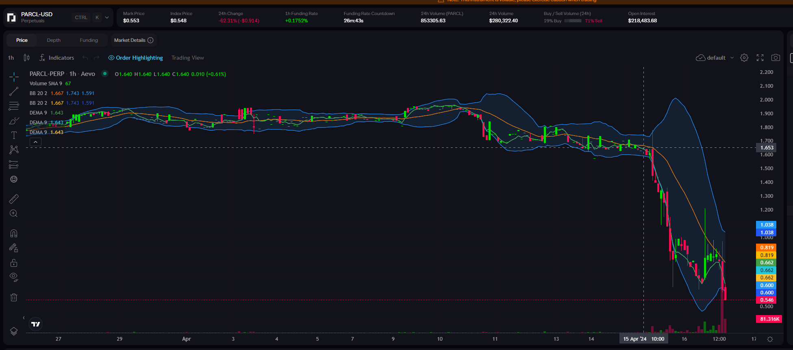This screenshot has height=350, width=793.
Task: Collapse the indicator legend with chevron
Action: coord(36,142)
